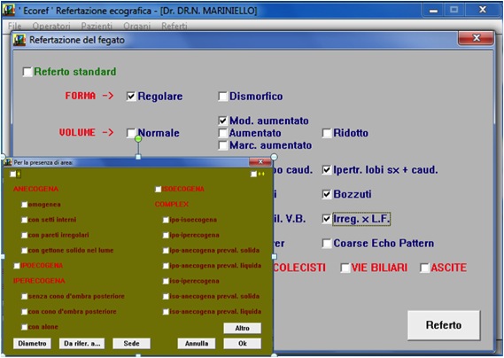
Task: Click the COMPLEX heading label
Action: [x=172, y=205]
